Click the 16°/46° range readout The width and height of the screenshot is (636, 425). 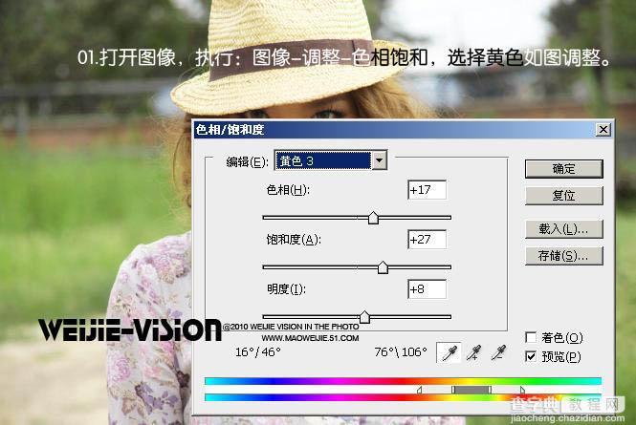click(x=258, y=352)
